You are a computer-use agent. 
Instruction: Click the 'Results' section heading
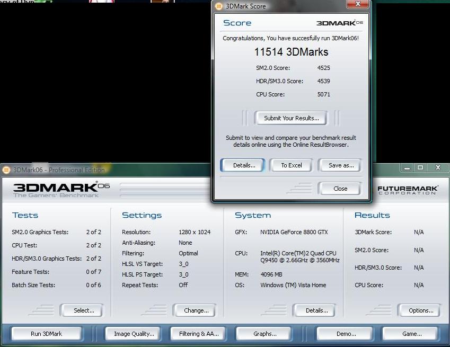point(372,216)
